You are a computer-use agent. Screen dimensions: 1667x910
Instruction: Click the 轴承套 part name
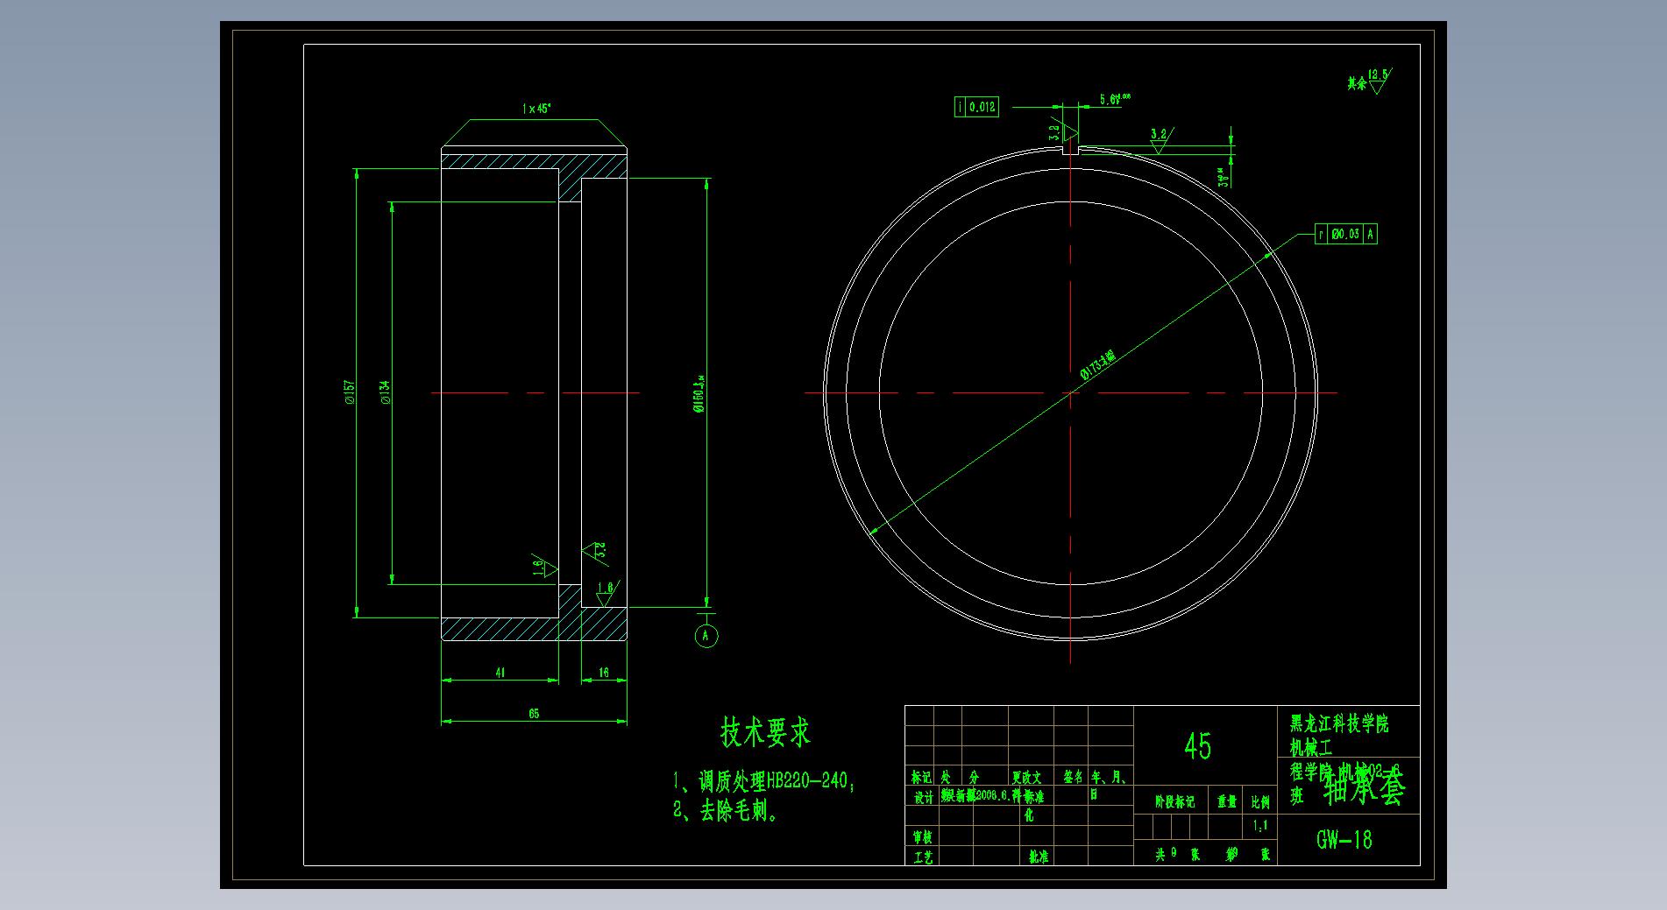(x=1366, y=789)
